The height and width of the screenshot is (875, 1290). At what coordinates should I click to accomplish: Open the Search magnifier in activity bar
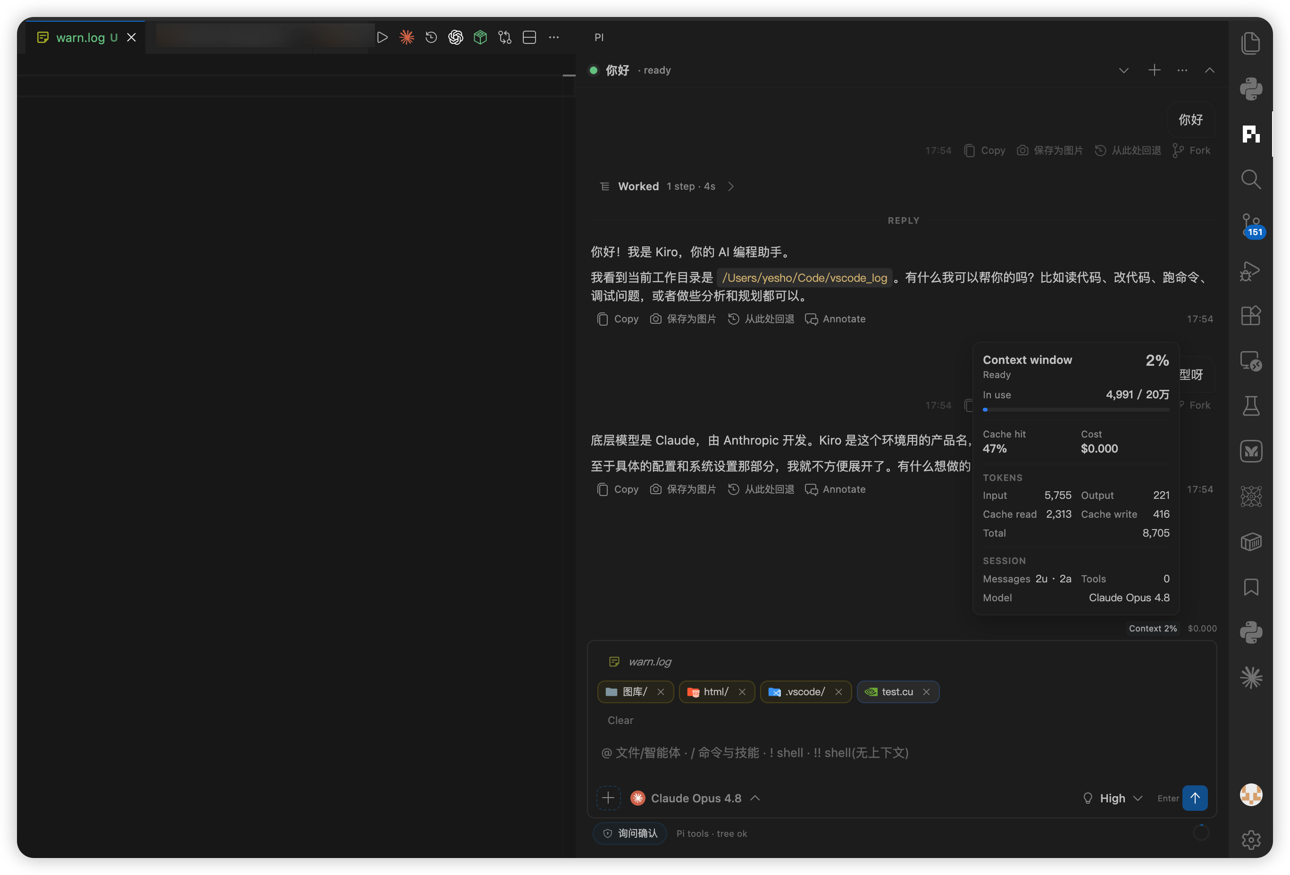pyautogui.click(x=1250, y=179)
